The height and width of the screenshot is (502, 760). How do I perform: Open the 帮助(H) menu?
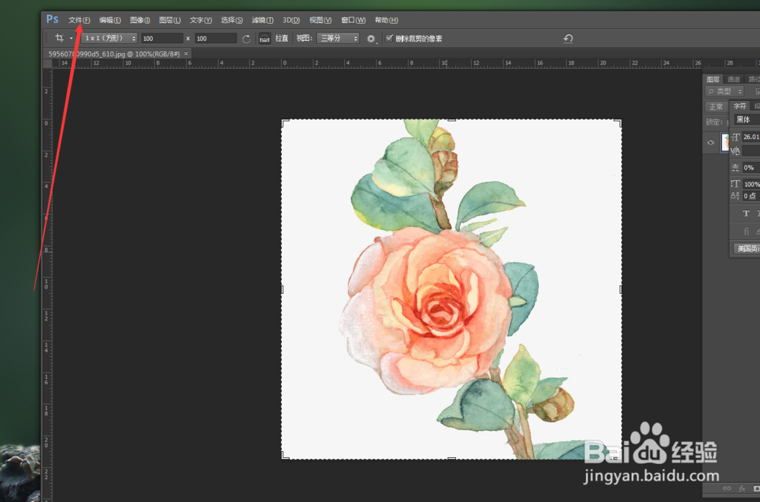(386, 20)
